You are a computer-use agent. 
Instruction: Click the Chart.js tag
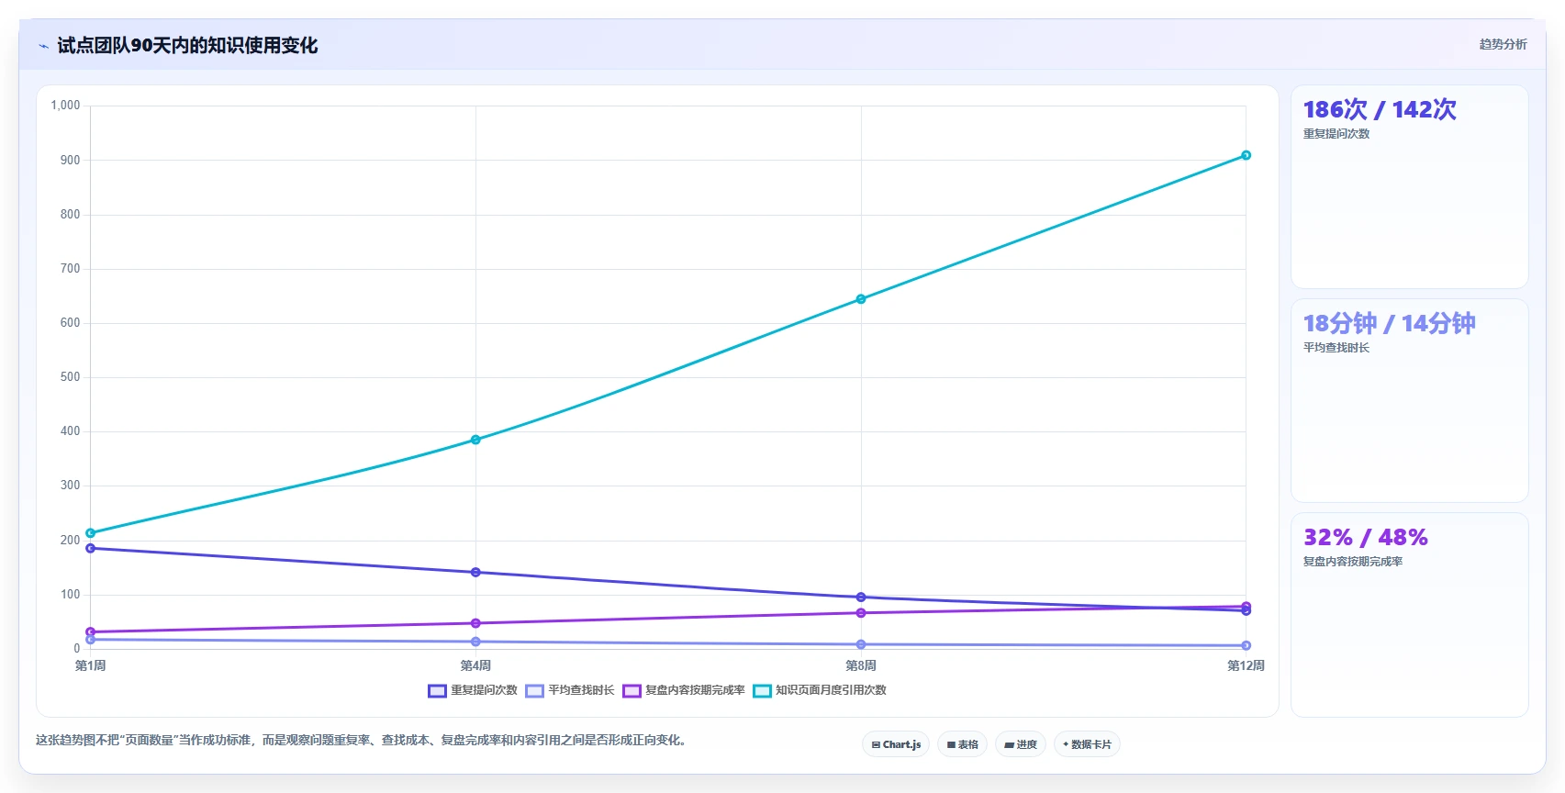tap(896, 744)
